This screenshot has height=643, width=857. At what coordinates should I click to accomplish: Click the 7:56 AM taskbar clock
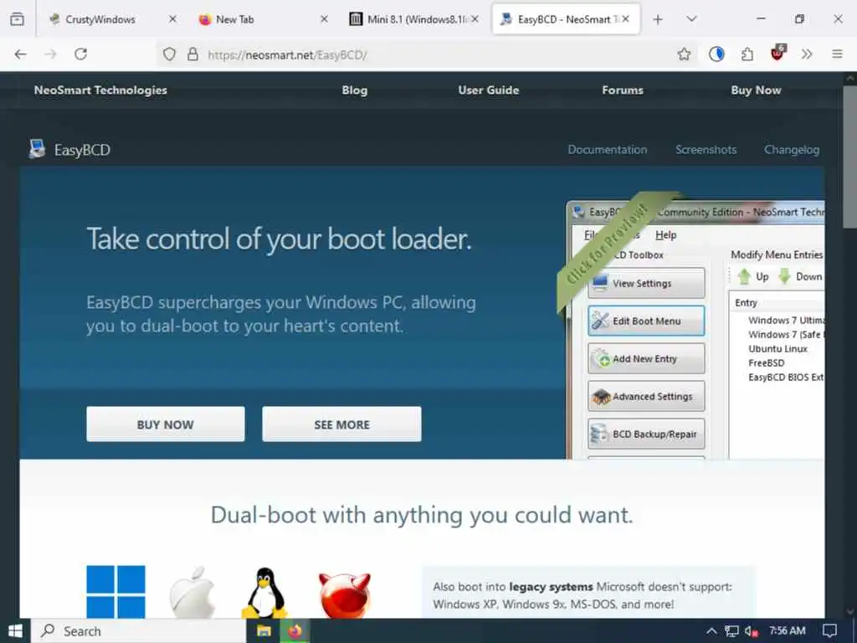tap(787, 630)
